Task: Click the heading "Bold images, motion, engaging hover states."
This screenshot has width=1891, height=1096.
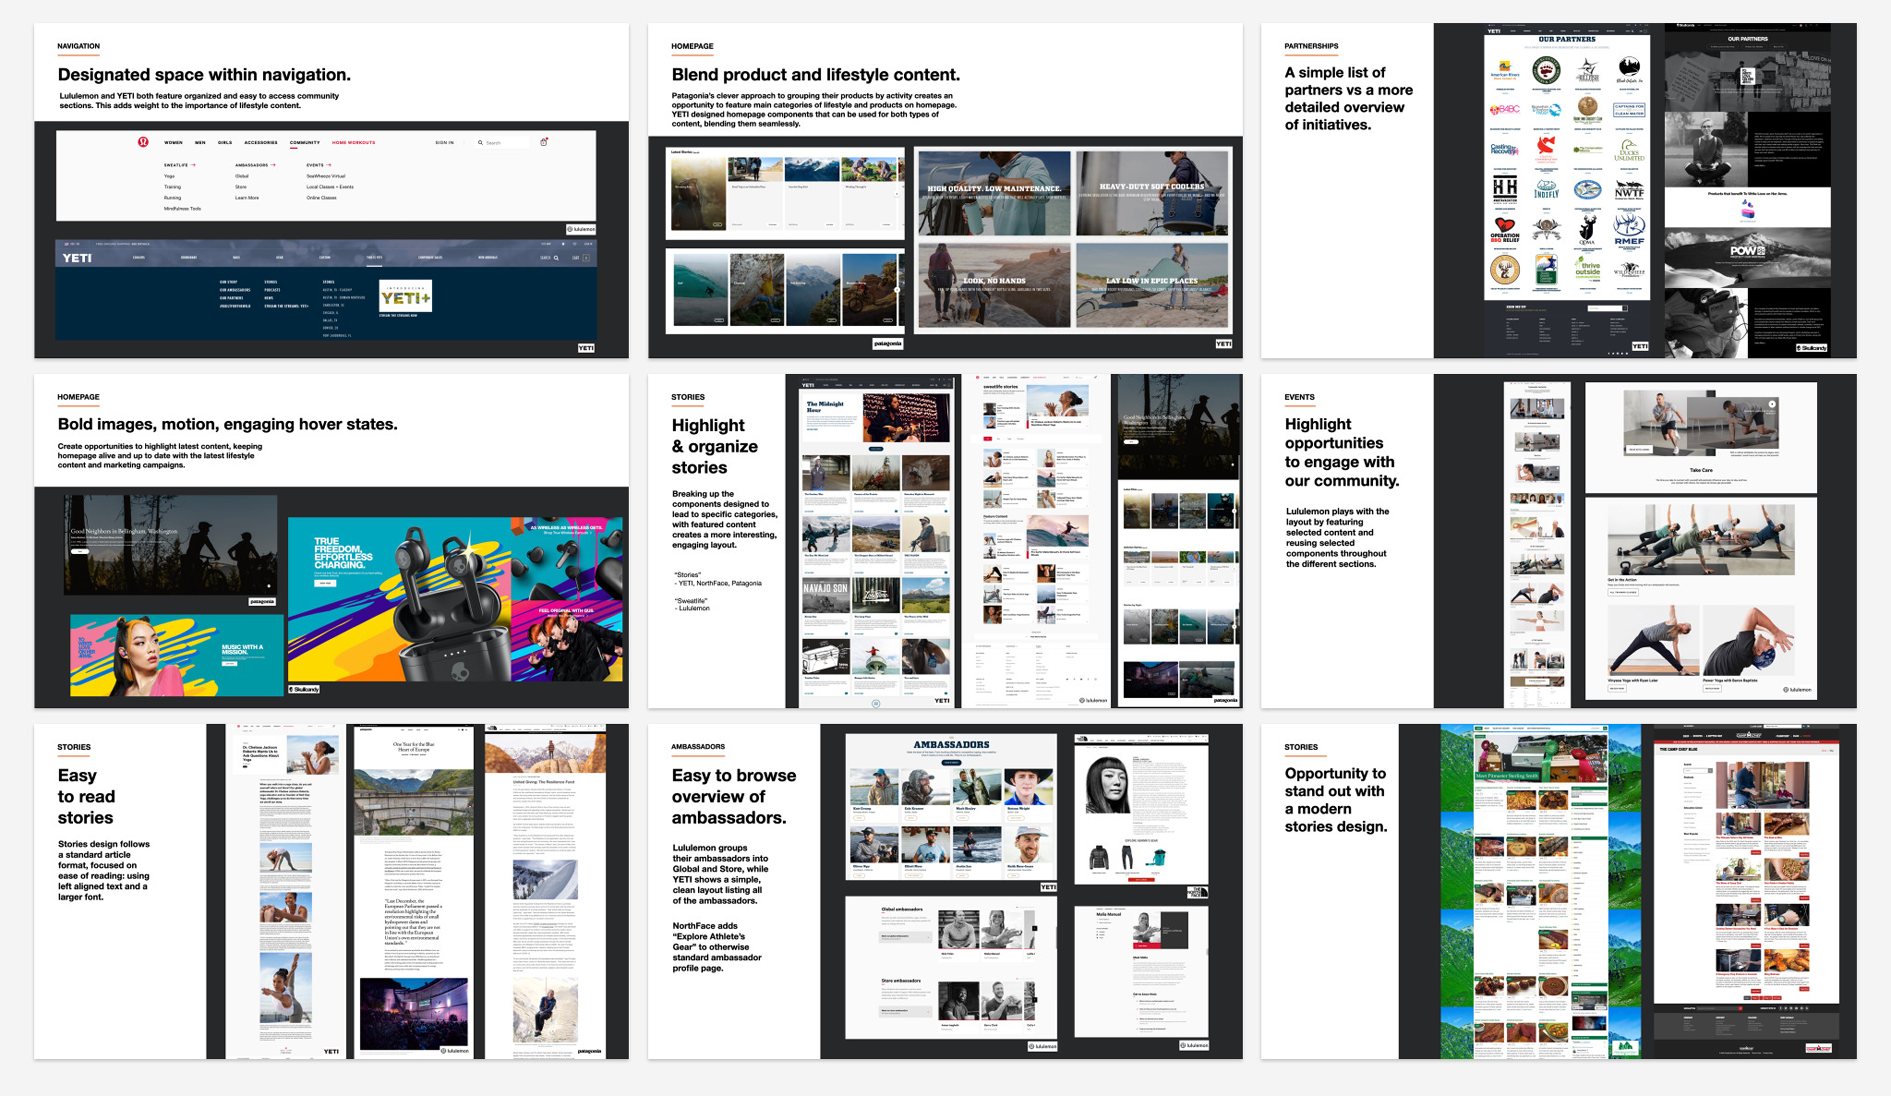Action: coord(227,425)
